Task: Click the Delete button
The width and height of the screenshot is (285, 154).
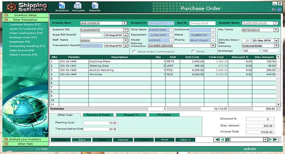Action: pyautogui.click(x=103, y=140)
